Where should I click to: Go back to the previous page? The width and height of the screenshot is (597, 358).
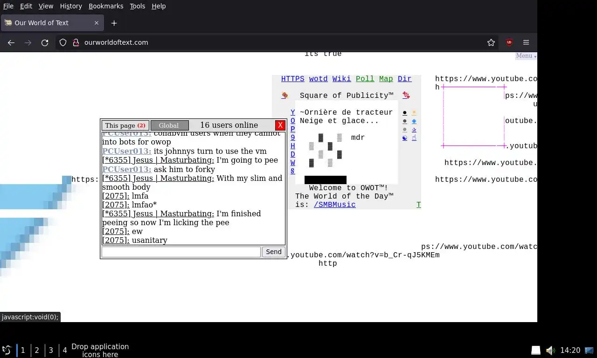[x=11, y=42]
